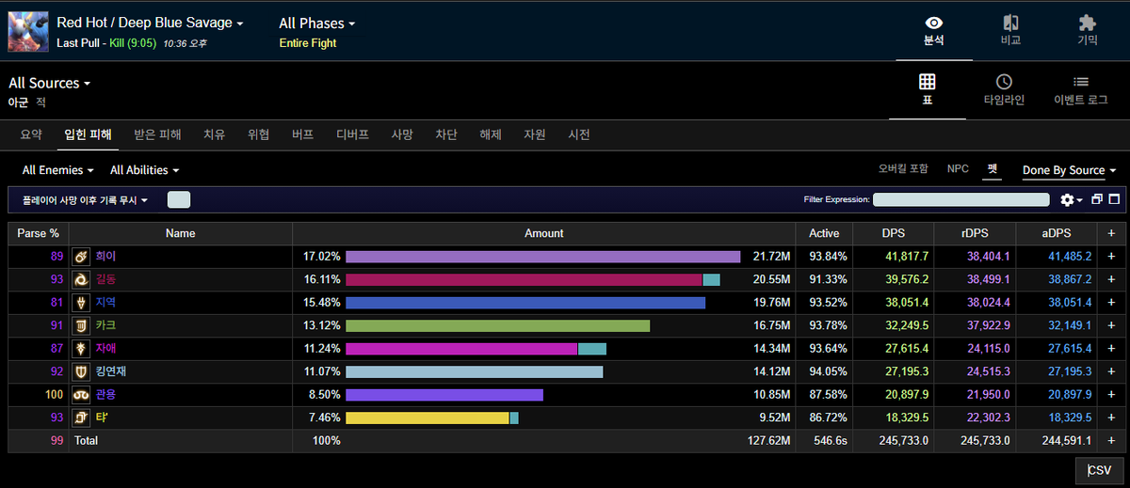The height and width of the screenshot is (488, 1130).
Task: Open the 디버프 debuffs tab
Action: tap(352, 134)
